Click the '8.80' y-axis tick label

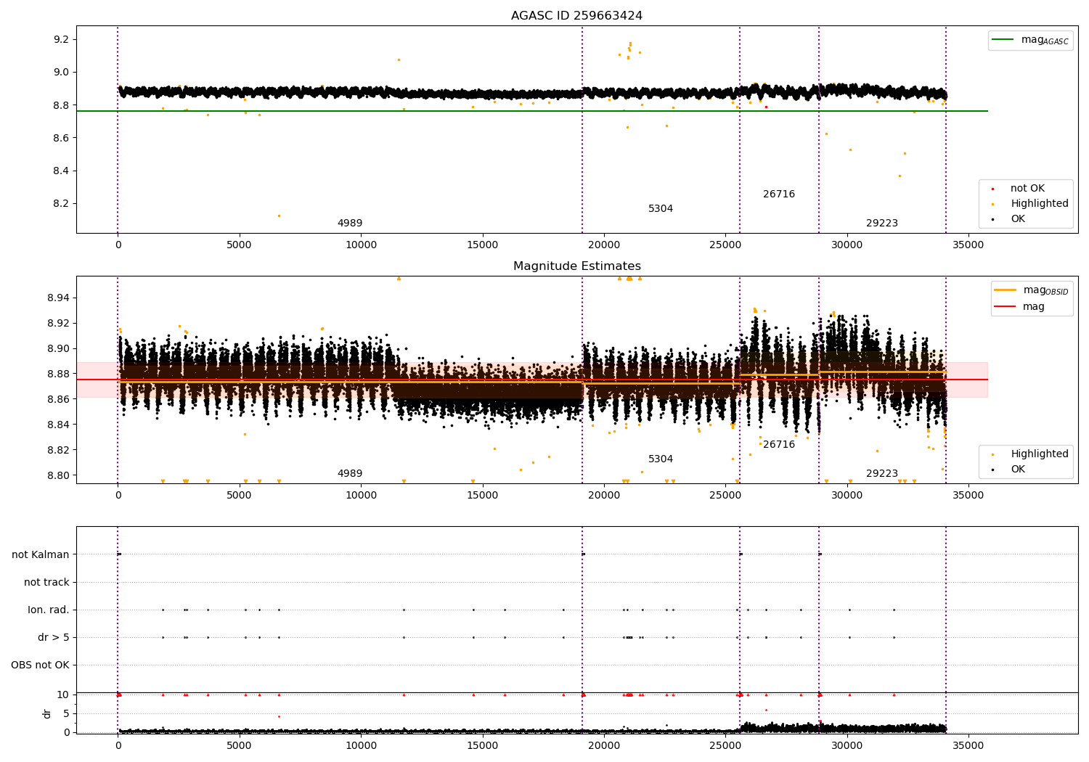(58, 476)
